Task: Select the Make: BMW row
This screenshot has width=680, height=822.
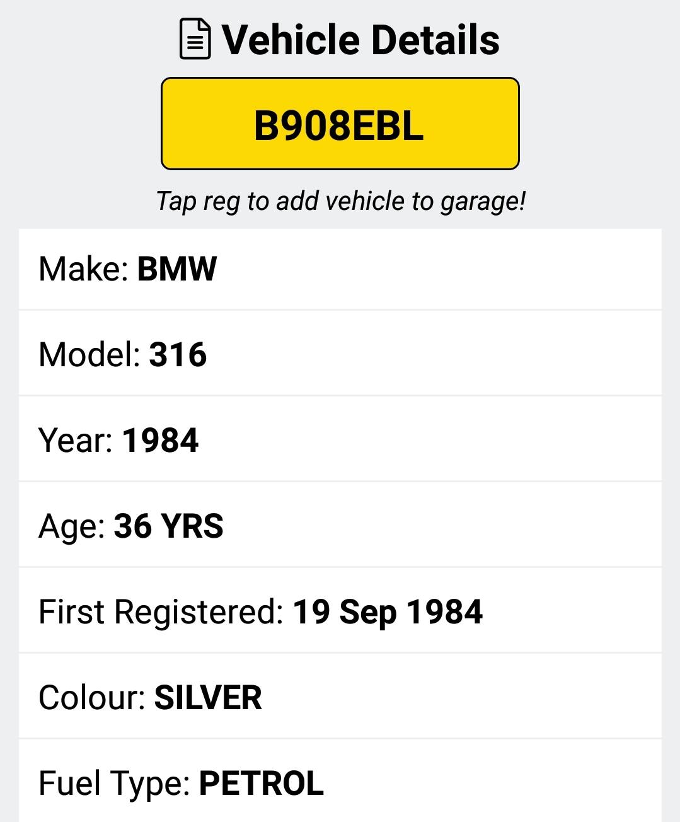Action: [x=340, y=269]
